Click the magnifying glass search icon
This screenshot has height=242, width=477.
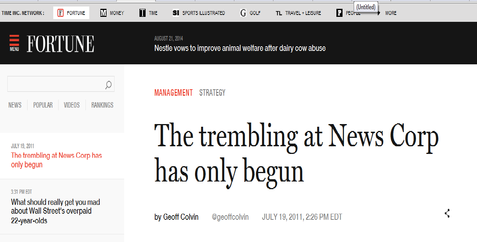pos(108,84)
